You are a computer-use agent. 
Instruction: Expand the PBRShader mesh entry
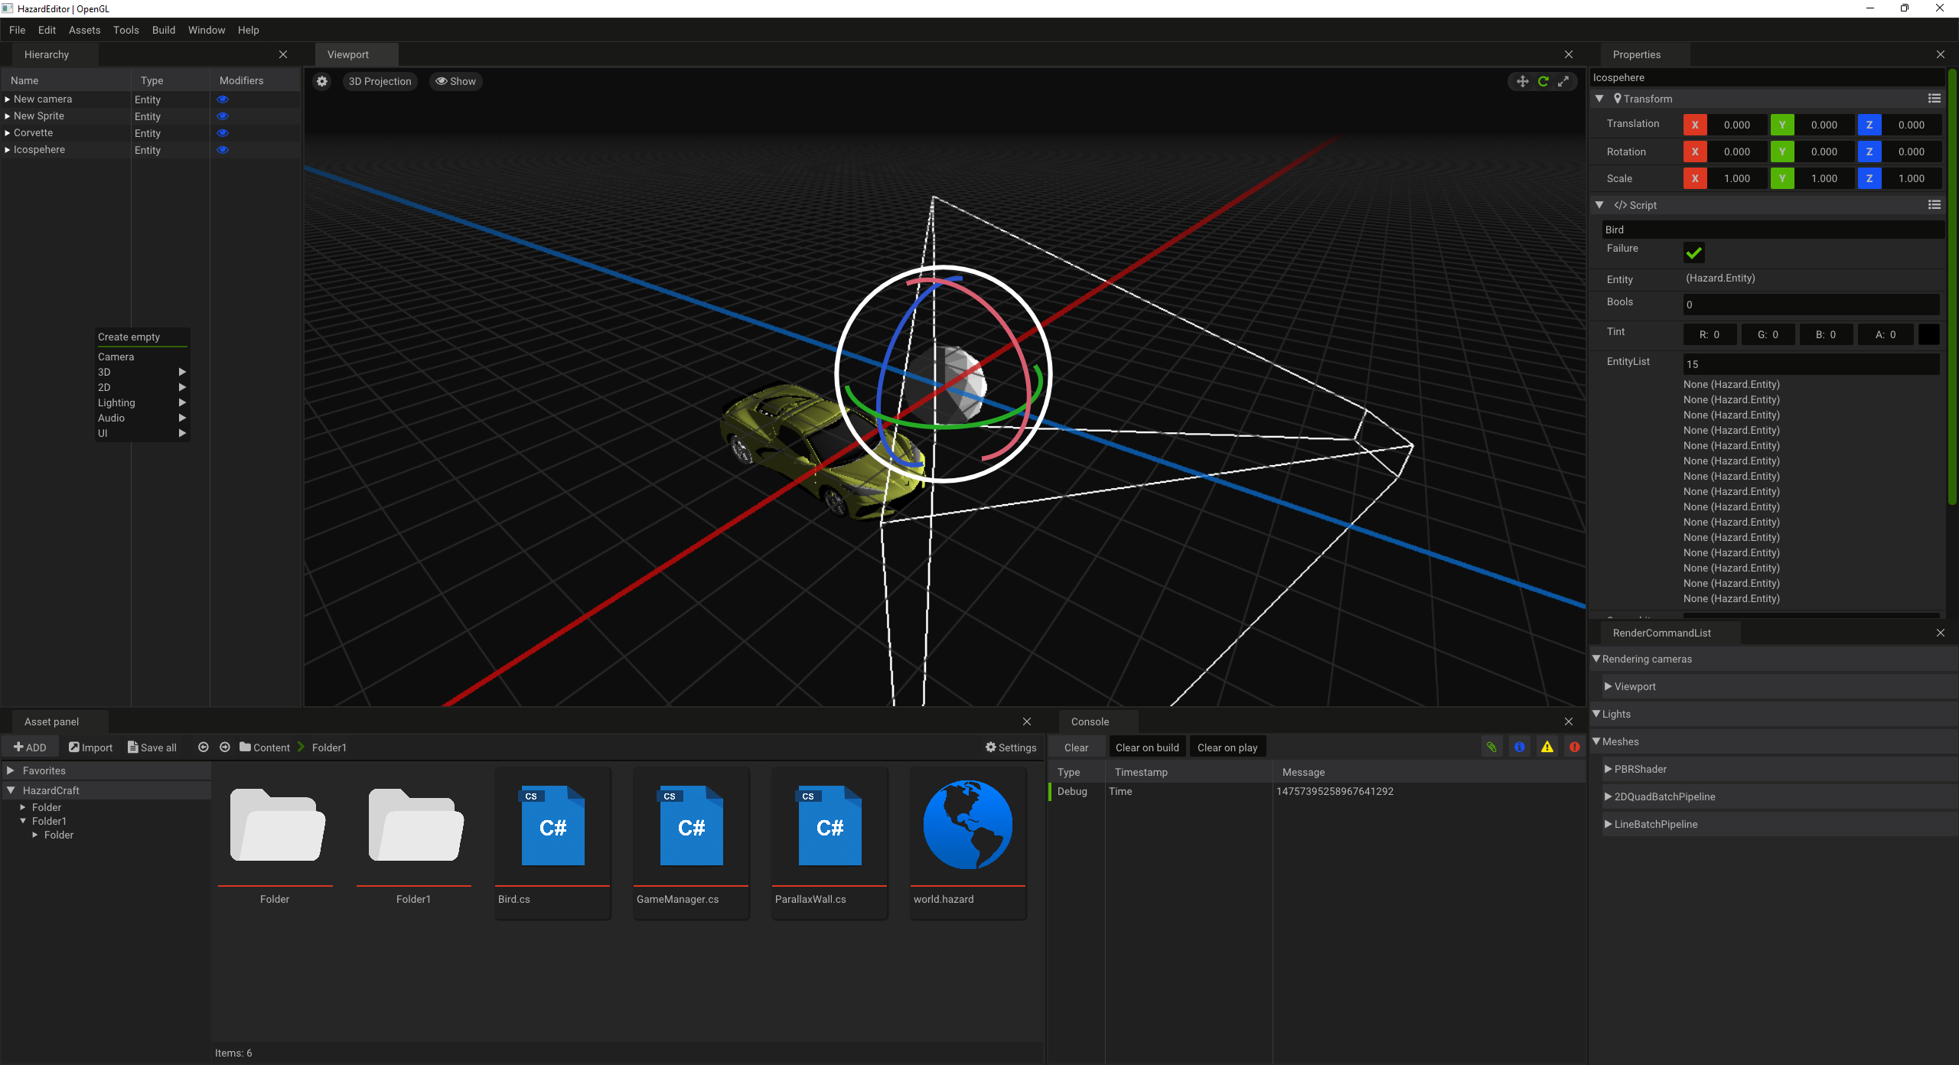coord(1608,769)
